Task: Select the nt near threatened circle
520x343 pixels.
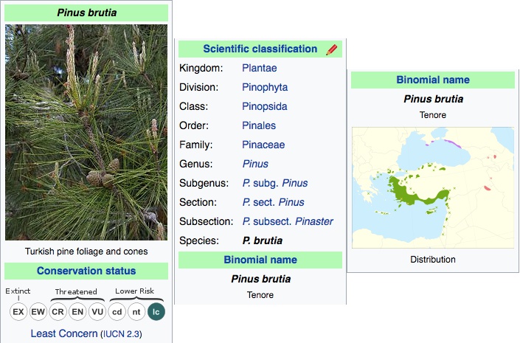Action: [136, 312]
